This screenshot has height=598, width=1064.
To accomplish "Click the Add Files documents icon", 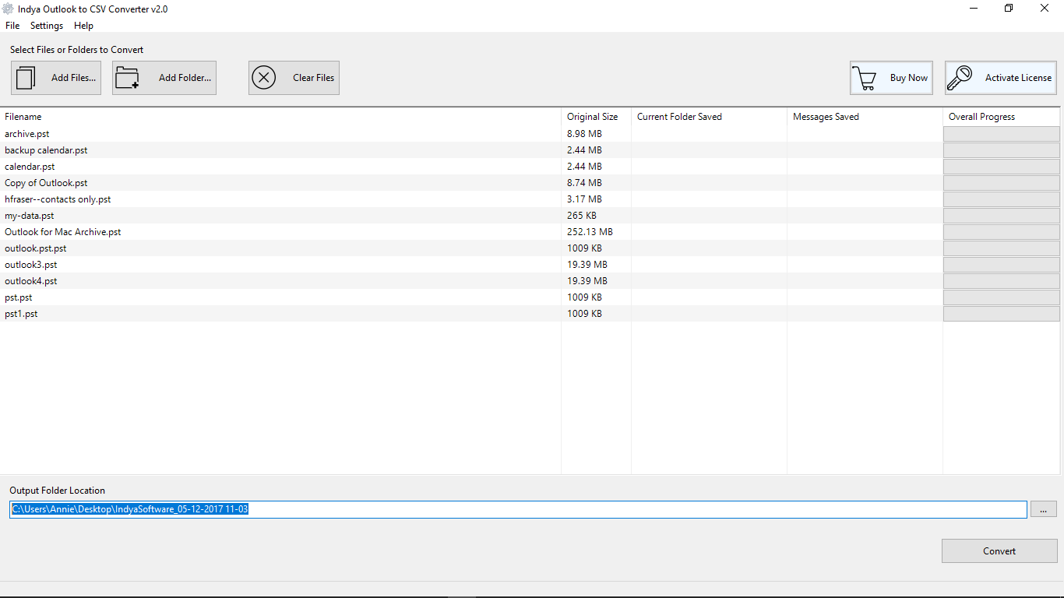I will click(x=26, y=78).
